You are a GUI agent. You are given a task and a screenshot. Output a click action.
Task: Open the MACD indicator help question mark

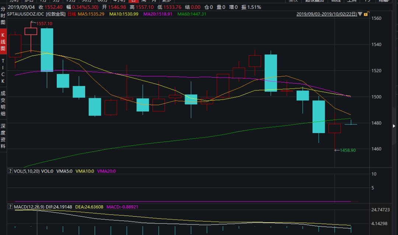(x=10, y=207)
